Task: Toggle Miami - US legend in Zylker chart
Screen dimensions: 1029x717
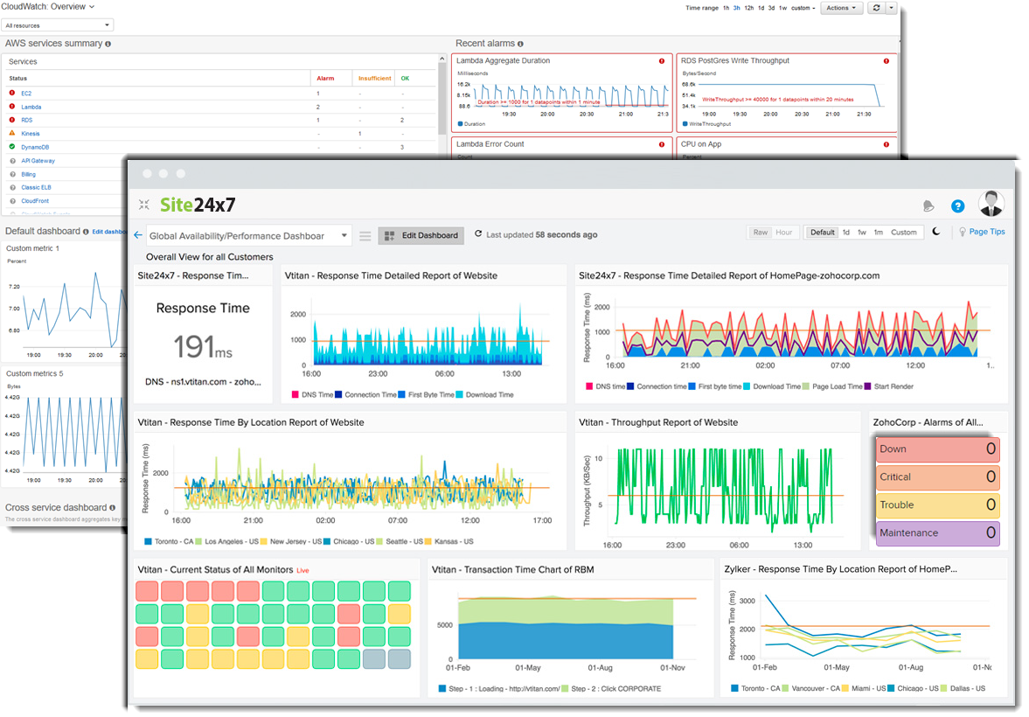Action: [x=863, y=689]
